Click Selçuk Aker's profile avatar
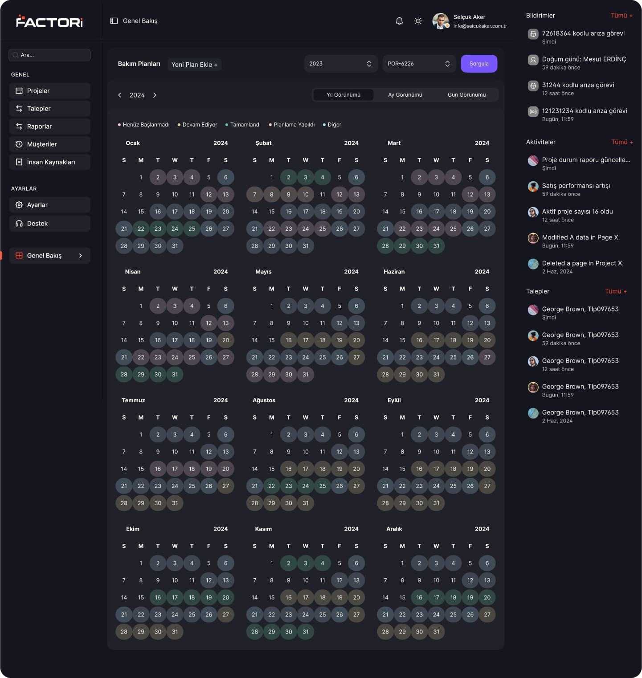 pos(440,21)
